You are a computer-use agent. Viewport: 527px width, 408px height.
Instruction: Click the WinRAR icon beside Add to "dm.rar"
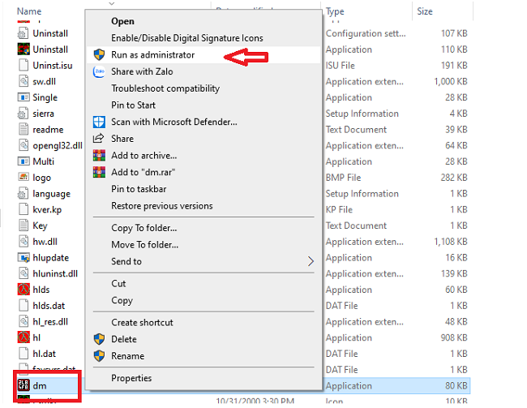pos(99,172)
